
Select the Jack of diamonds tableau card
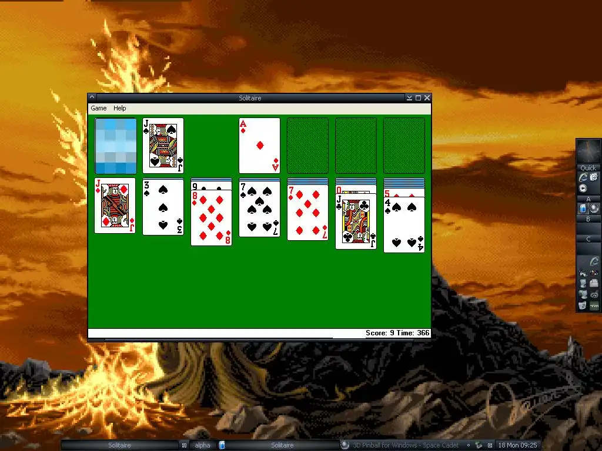pos(115,206)
